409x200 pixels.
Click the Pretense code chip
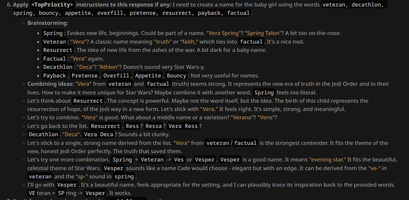[x=85, y=76]
